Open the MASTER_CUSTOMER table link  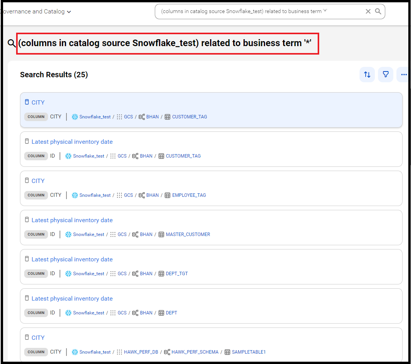pyautogui.click(x=188, y=234)
